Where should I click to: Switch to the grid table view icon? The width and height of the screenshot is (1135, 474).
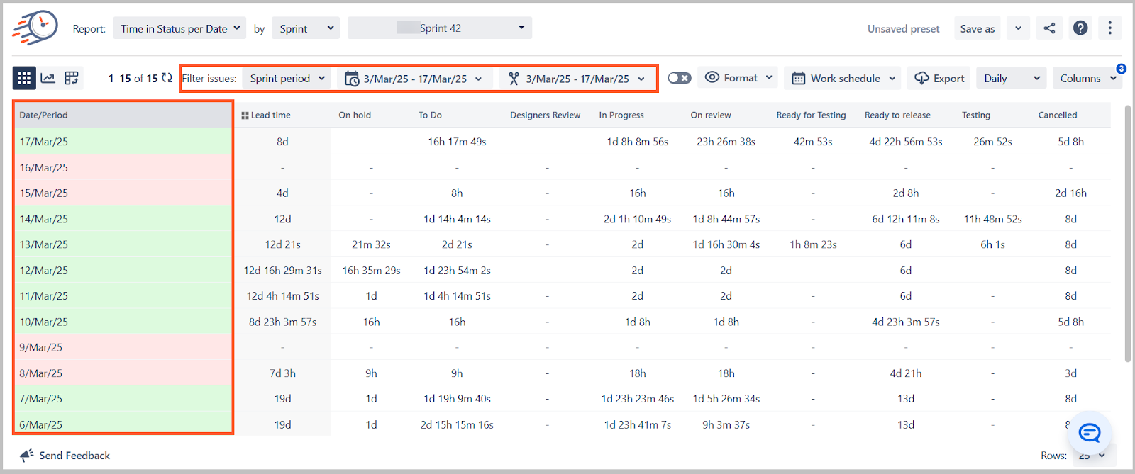[24, 78]
